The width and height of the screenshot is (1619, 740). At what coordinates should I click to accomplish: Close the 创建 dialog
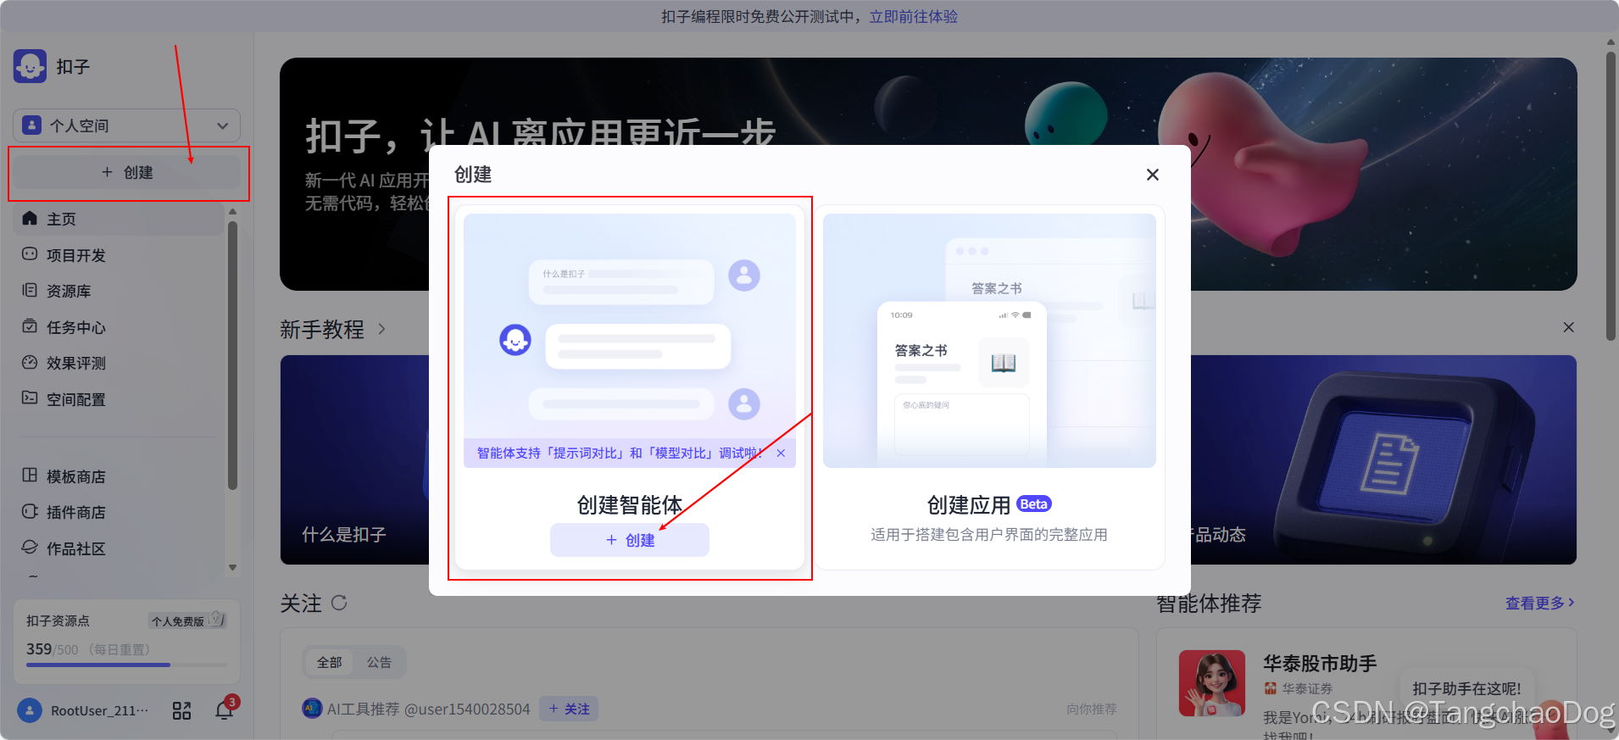(1153, 175)
